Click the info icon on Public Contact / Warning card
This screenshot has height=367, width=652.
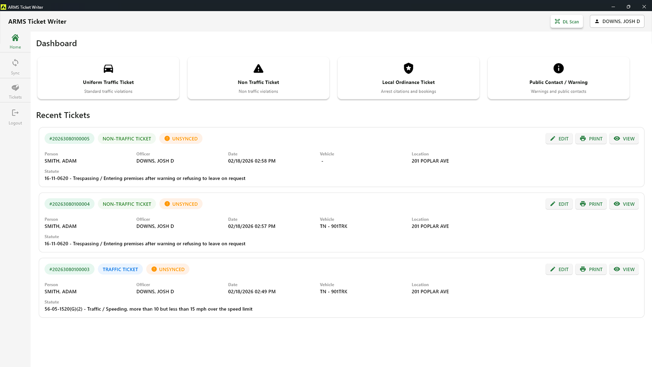pos(558,68)
